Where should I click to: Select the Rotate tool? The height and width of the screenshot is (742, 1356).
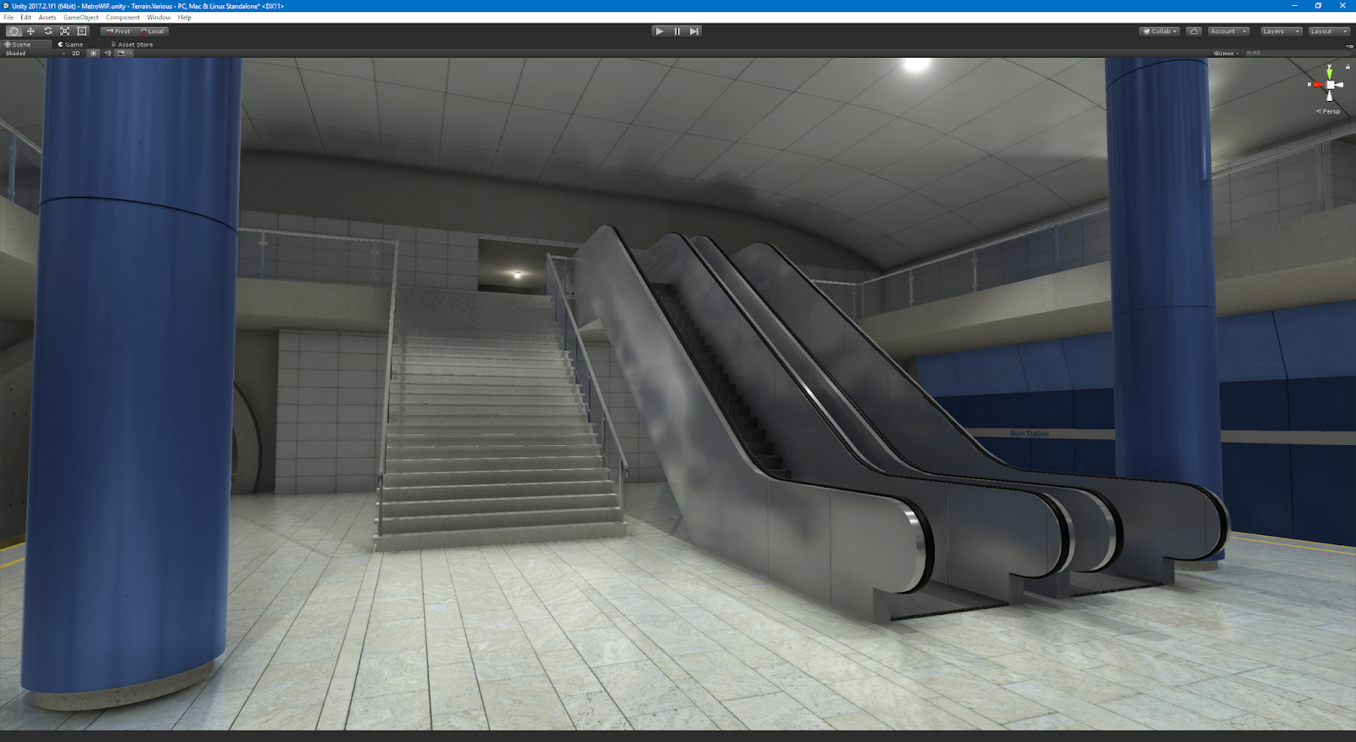click(x=47, y=31)
